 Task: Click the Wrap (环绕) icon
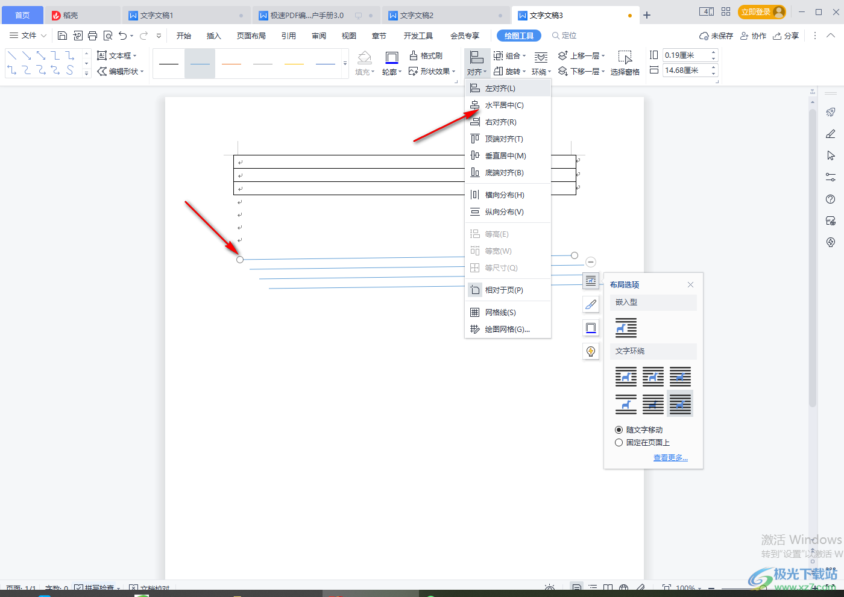(541, 58)
